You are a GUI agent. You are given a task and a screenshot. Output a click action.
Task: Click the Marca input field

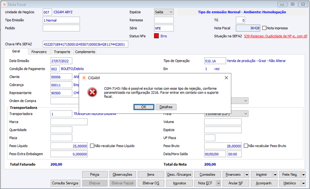tap(69, 122)
